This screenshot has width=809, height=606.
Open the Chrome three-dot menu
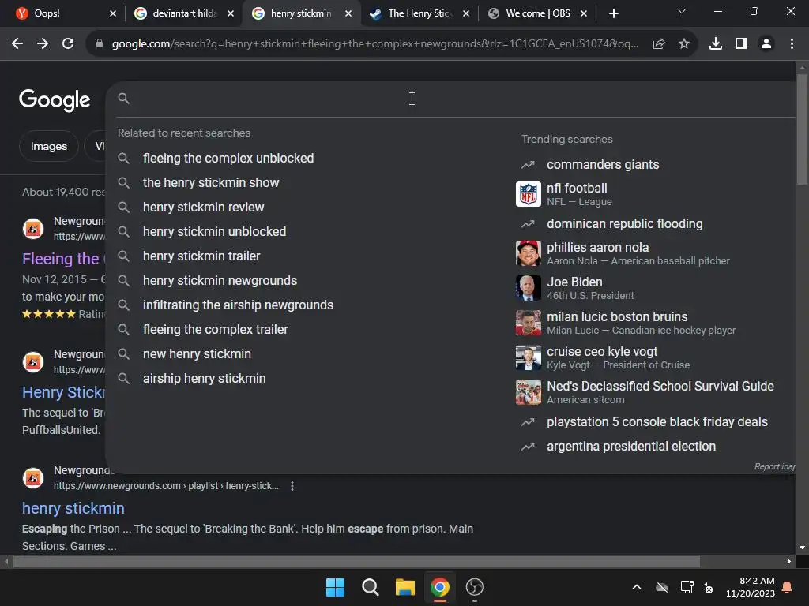792,44
